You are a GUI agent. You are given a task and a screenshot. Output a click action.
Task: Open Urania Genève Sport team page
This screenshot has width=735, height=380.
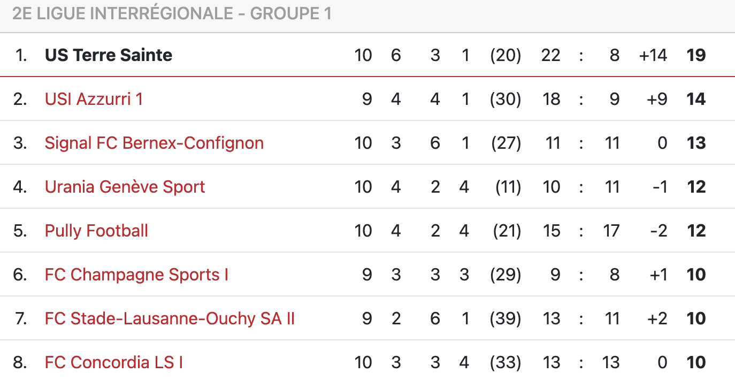[125, 187]
